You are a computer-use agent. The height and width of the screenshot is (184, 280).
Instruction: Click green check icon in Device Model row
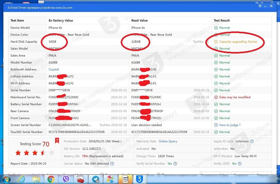(x=216, y=28)
